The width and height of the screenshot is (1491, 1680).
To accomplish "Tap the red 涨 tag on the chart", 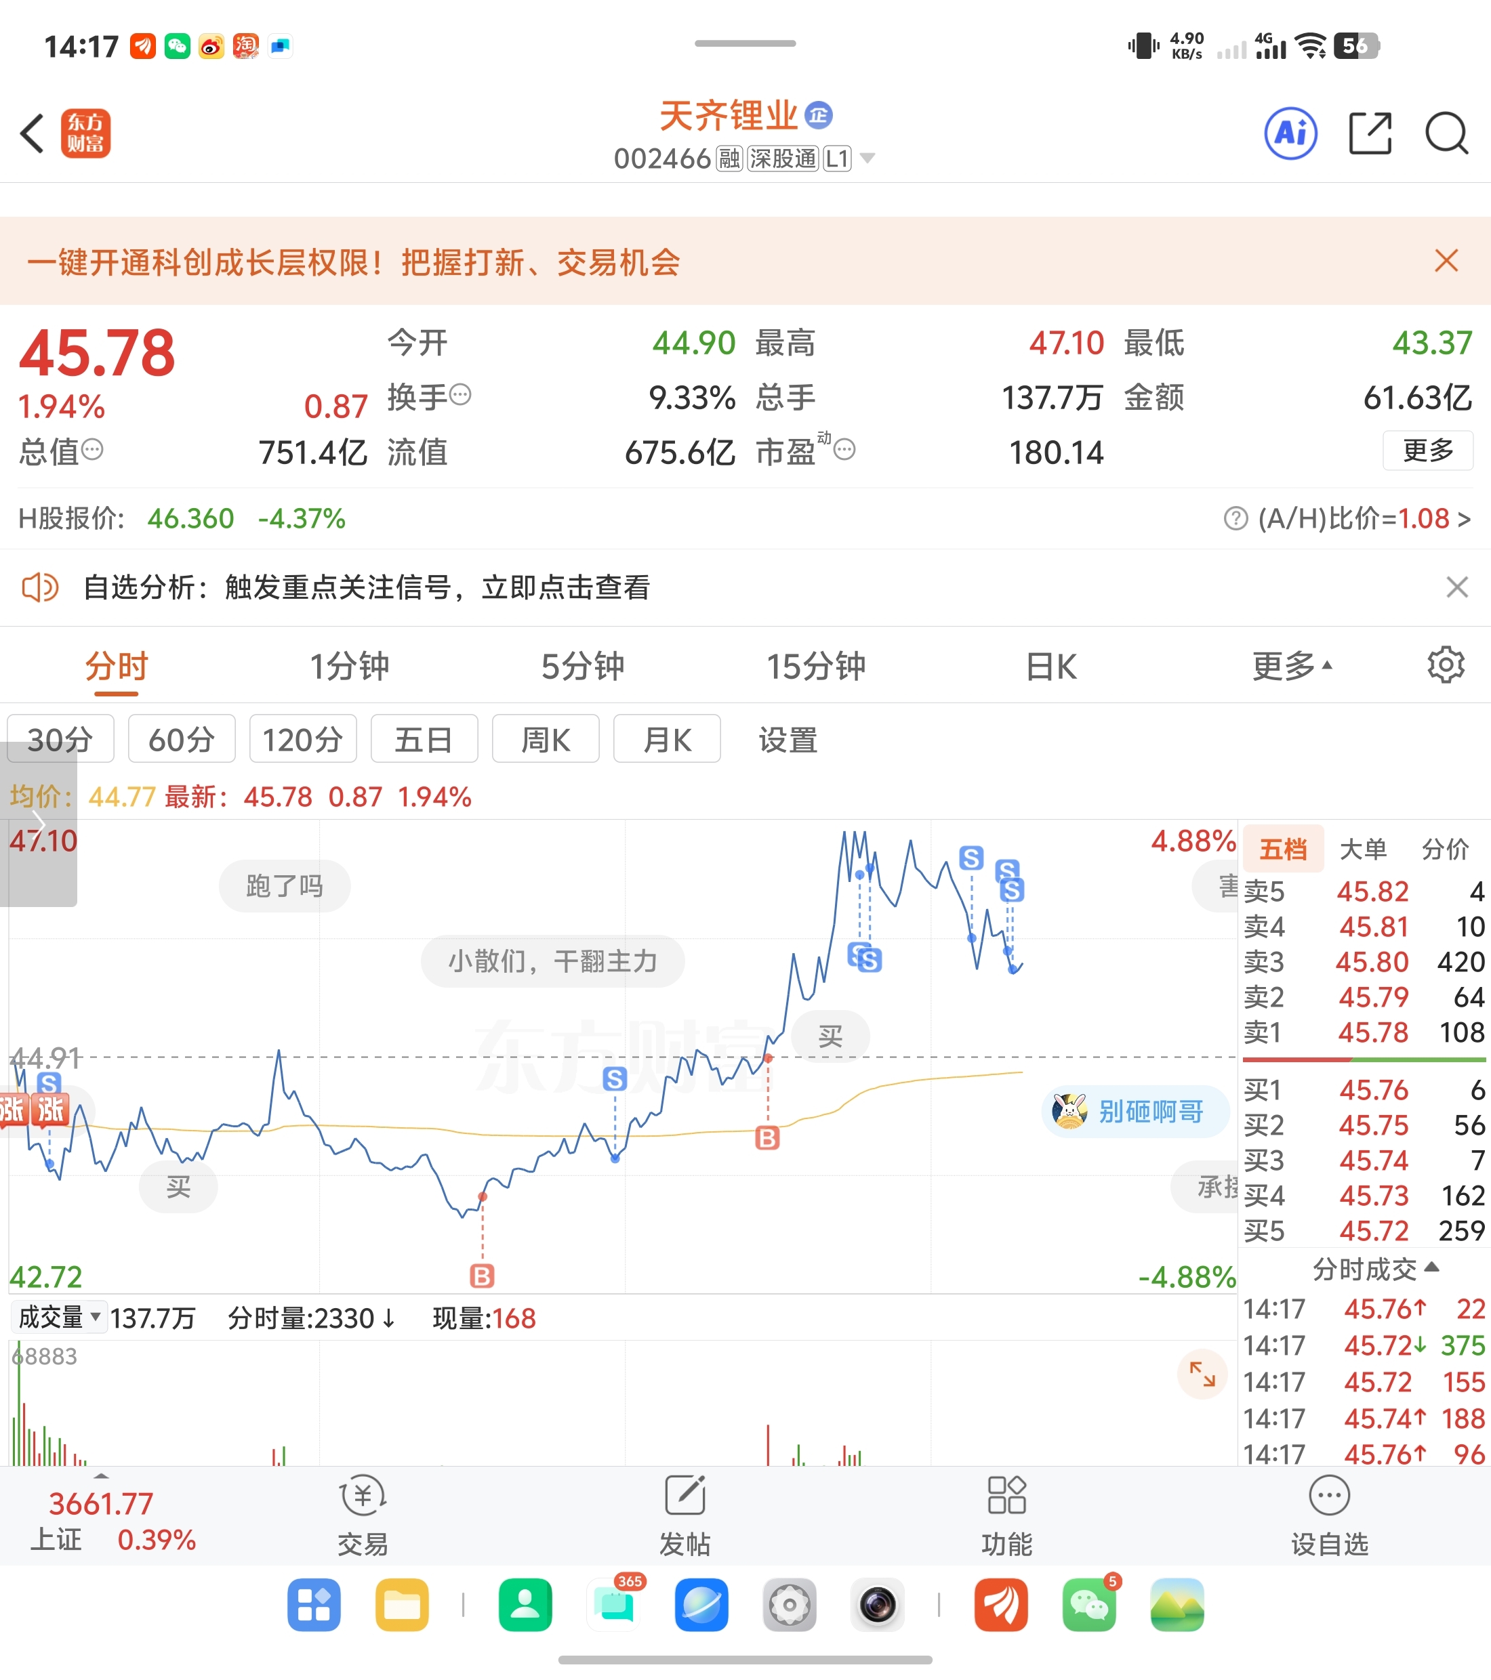I will pos(50,1109).
